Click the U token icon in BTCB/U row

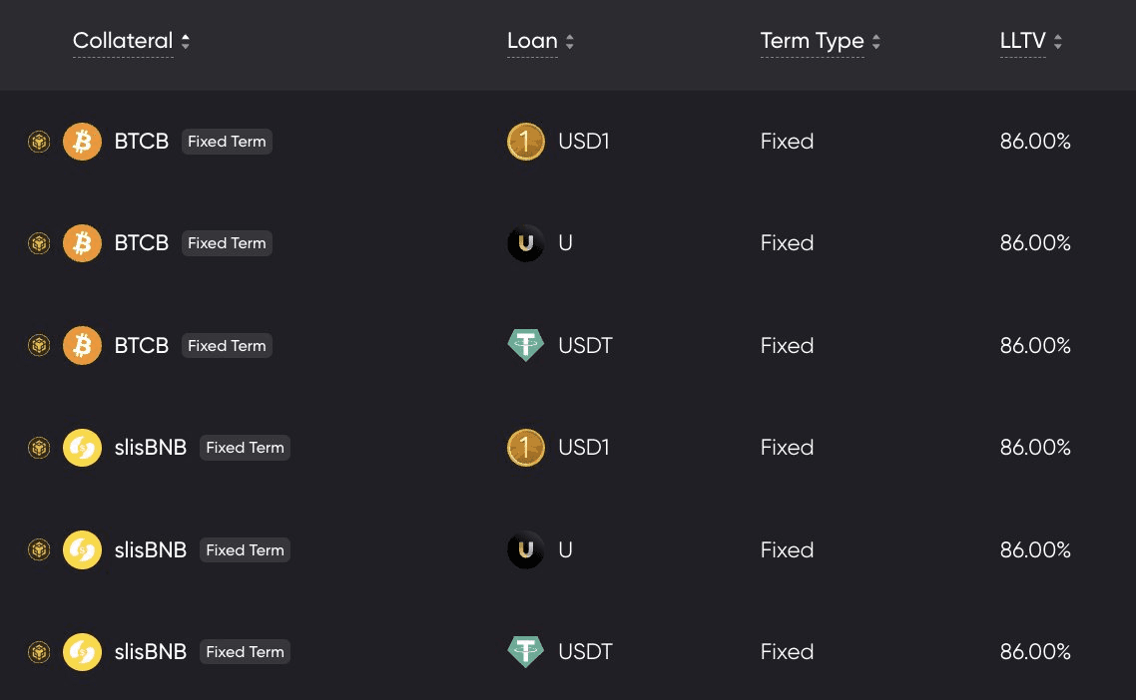pyautogui.click(x=526, y=243)
